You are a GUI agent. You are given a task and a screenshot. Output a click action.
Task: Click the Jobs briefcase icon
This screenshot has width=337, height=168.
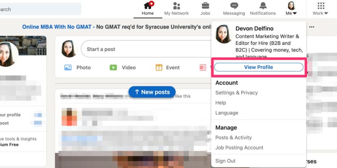tap(205, 5)
